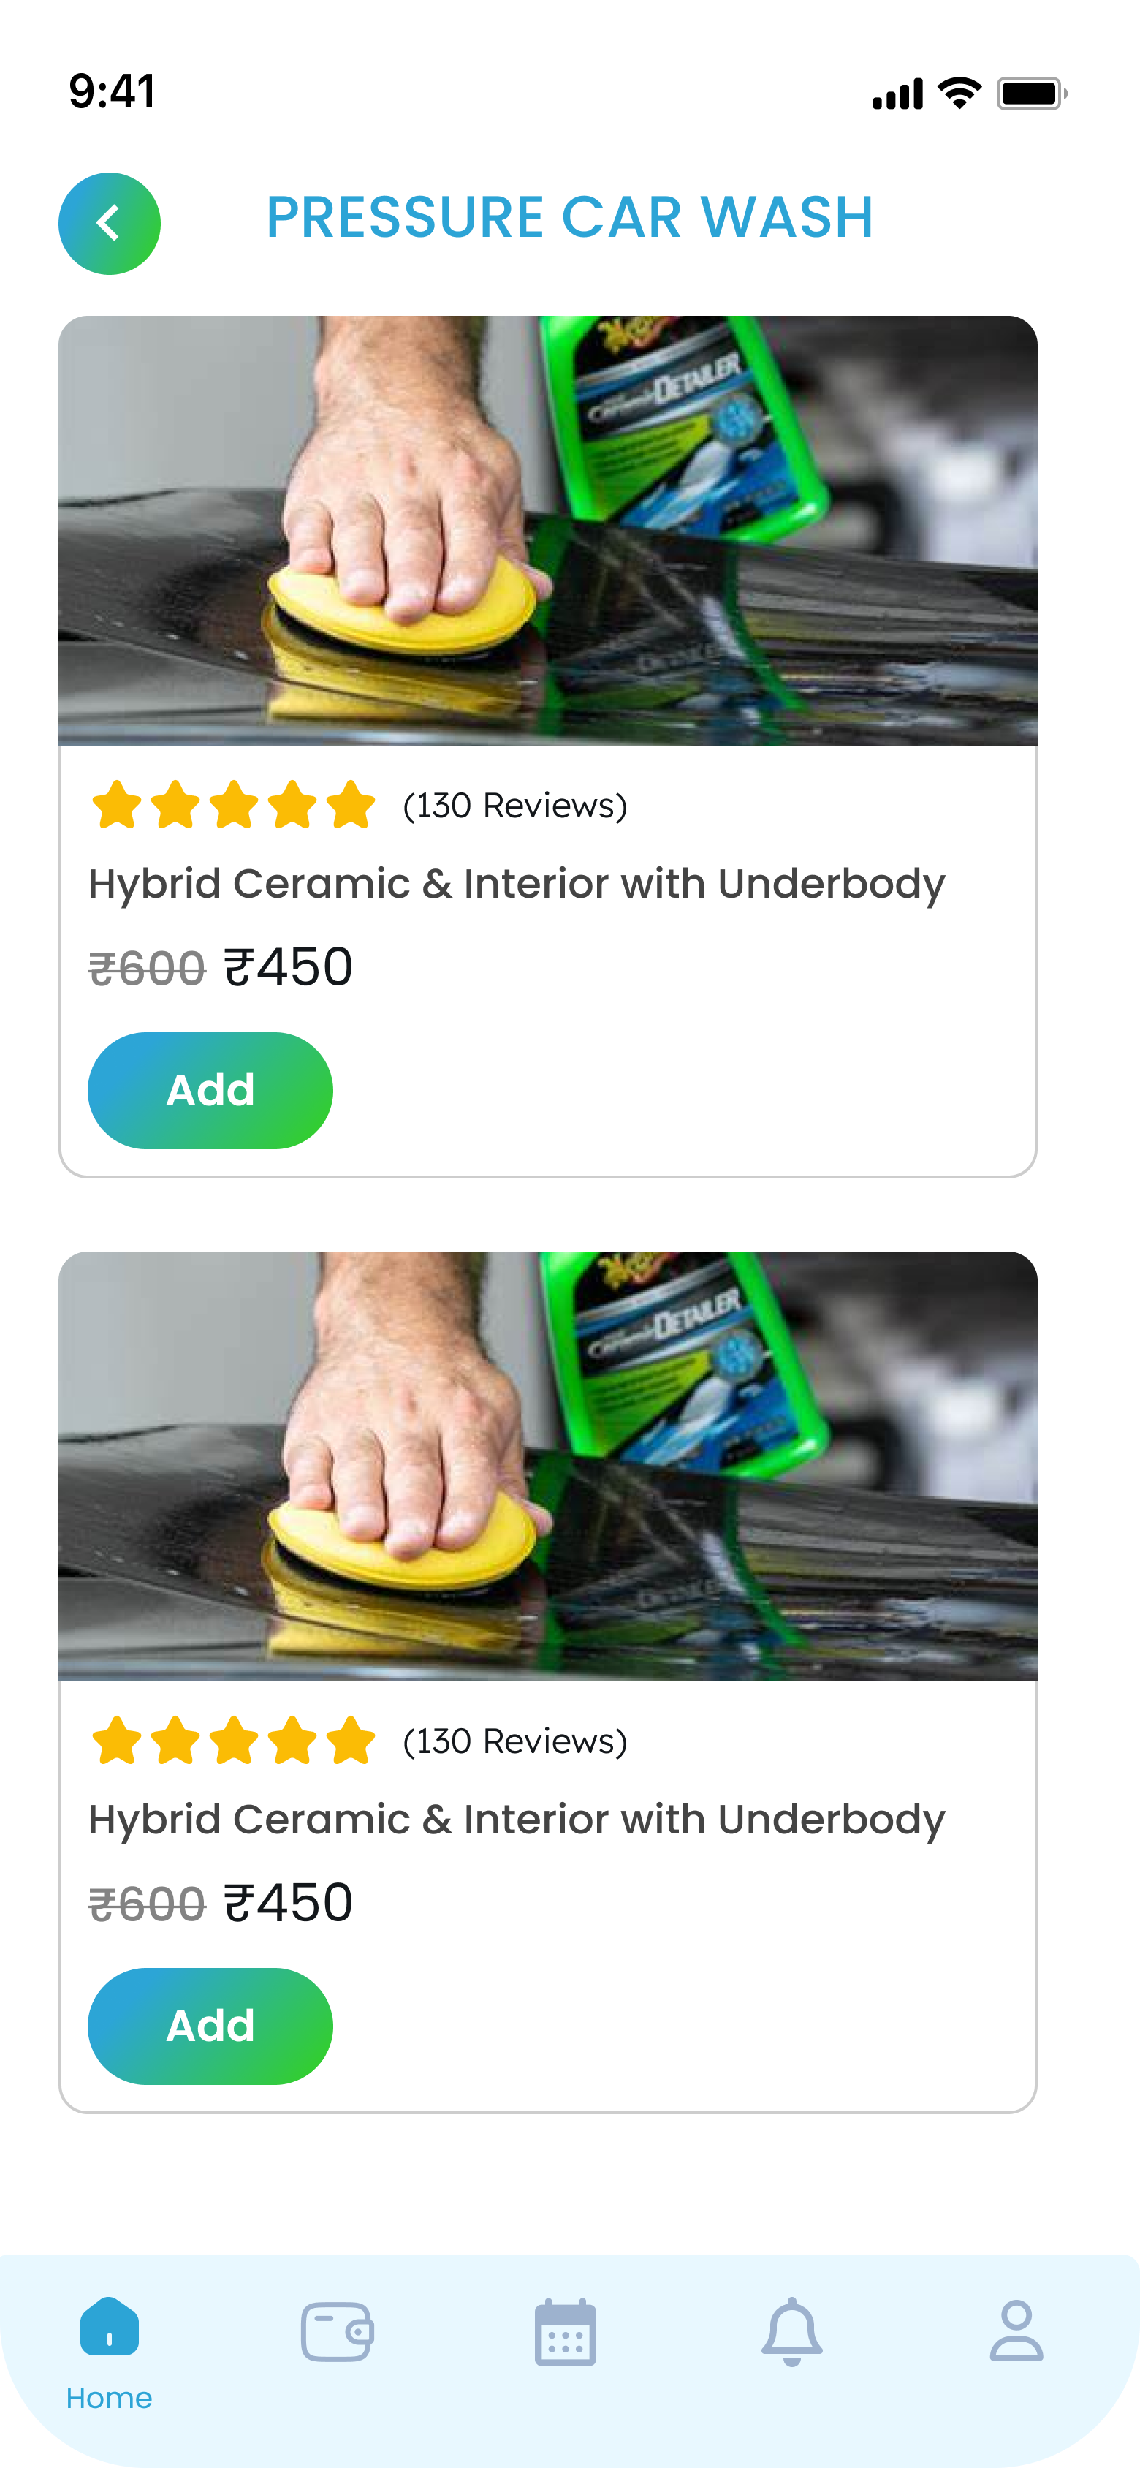
Task: Open the Home tab in bottom bar
Action: point(109,2353)
